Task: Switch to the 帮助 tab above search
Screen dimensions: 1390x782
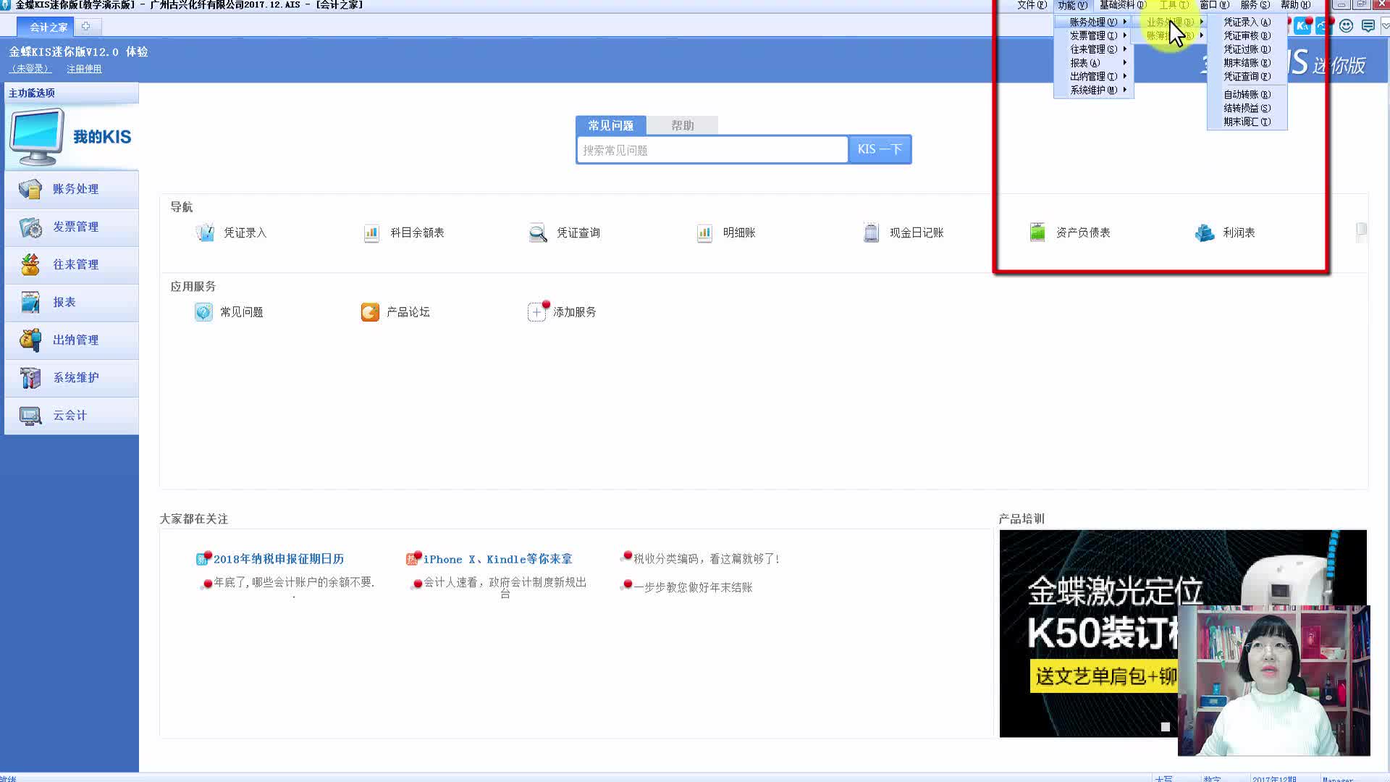Action: point(682,125)
